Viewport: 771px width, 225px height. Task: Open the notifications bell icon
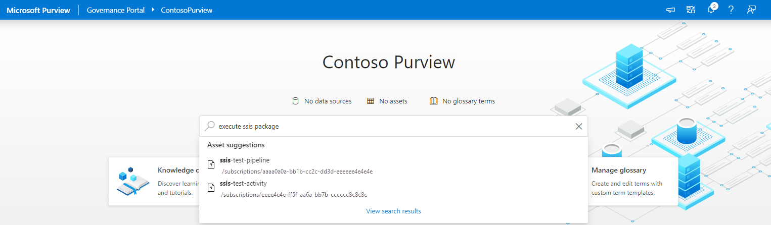[x=712, y=9]
